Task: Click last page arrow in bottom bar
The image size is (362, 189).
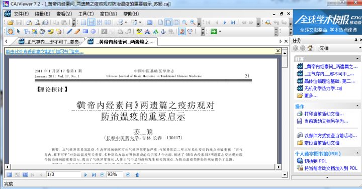Action: (x=94, y=175)
